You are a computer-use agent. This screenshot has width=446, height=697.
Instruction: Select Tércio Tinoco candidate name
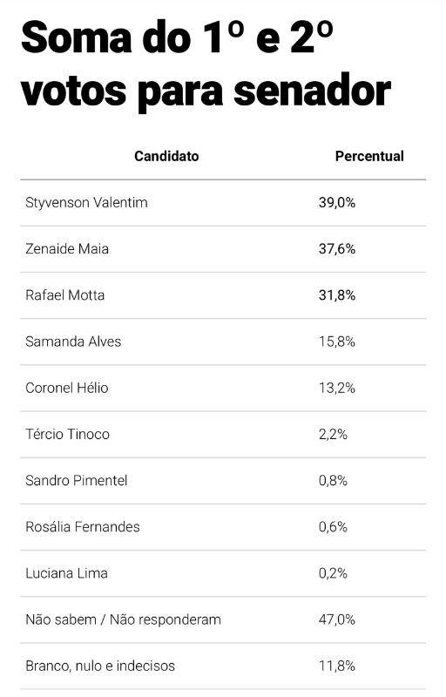68,434
